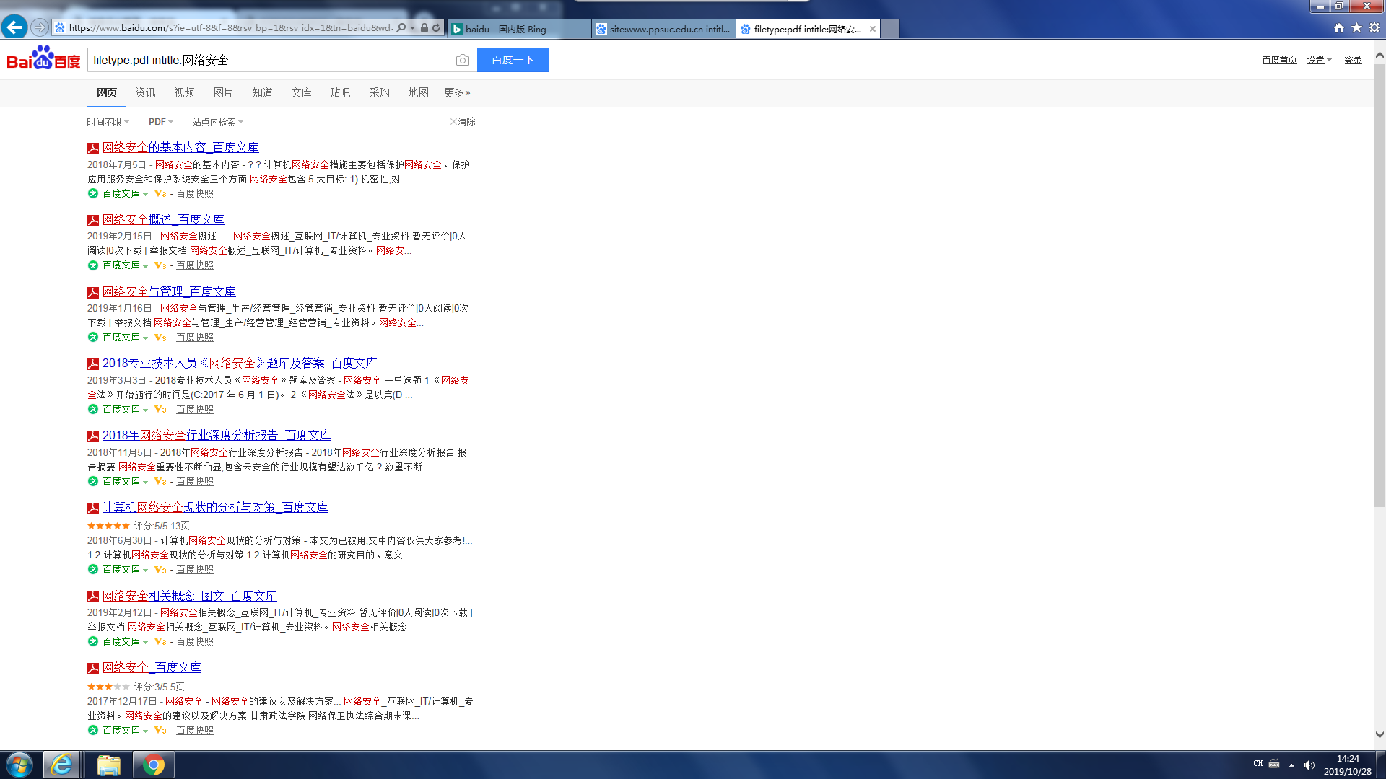The height and width of the screenshot is (779, 1386).
Task: Click volume speaker icon in tray
Action: [x=1309, y=765]
